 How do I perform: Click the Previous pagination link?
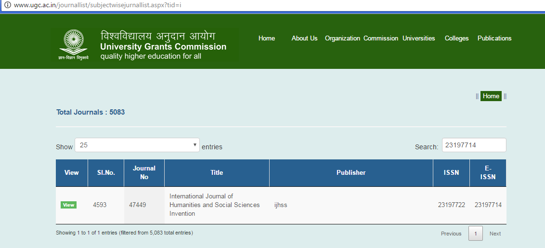[451, 234]
